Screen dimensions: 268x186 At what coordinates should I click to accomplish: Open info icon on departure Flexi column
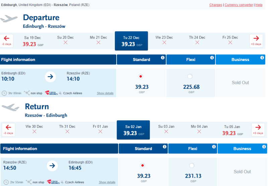212,58
